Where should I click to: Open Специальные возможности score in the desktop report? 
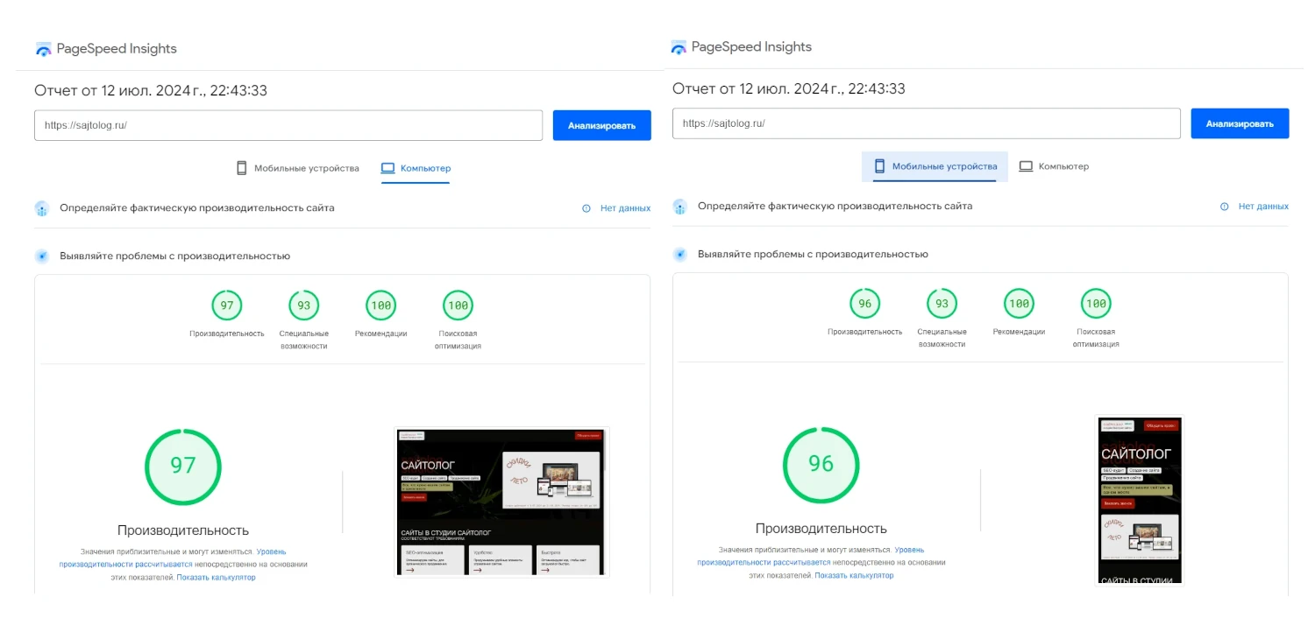[303, 305]
